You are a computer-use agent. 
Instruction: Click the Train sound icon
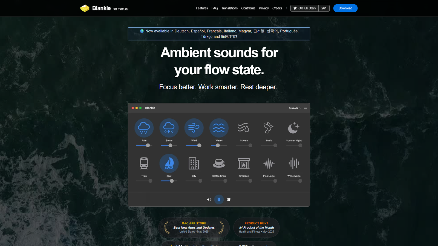coord(144,163)
